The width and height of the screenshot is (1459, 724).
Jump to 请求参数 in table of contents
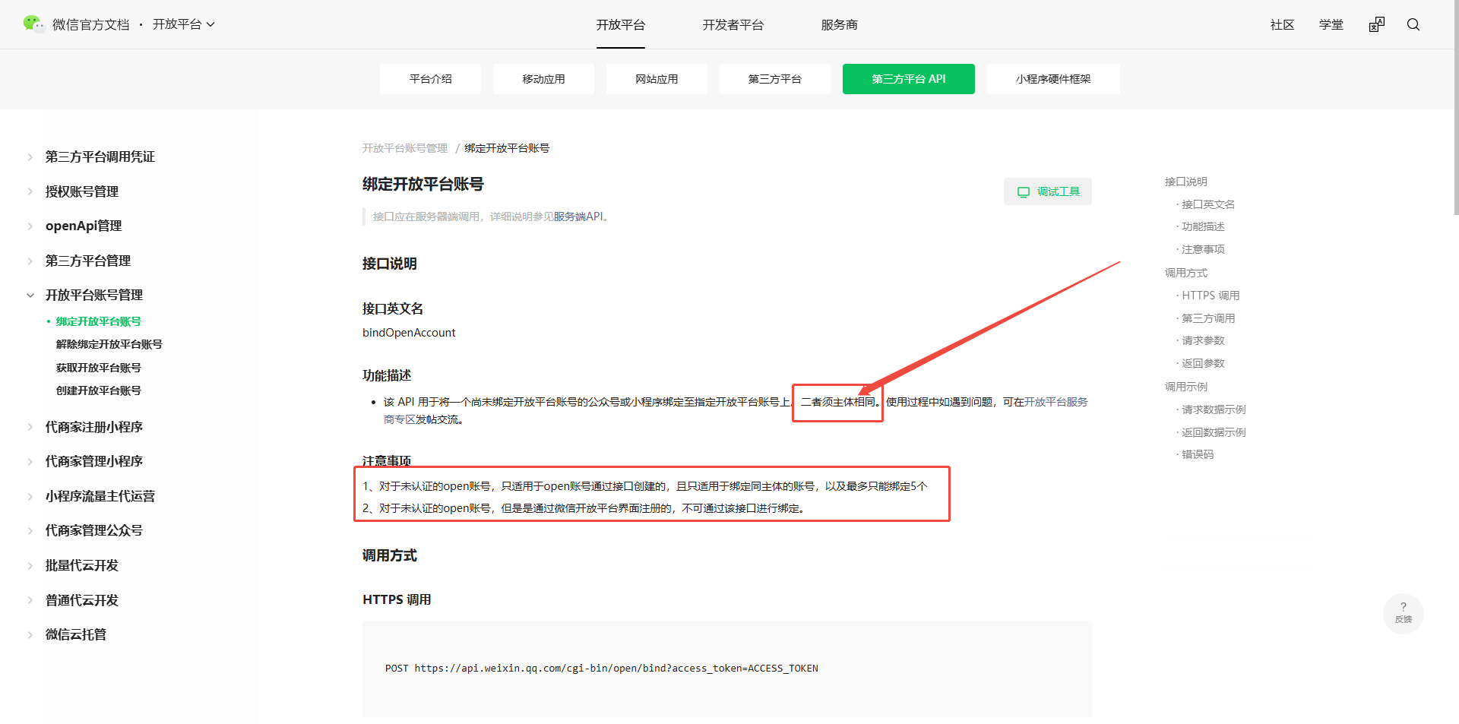(1203, 340)
